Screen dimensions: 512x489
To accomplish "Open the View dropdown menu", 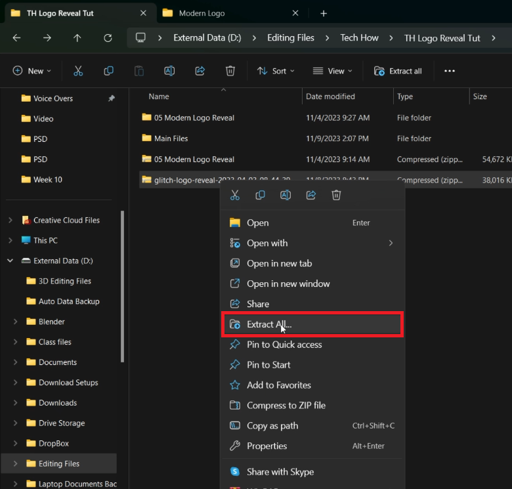I will tap(332, 71).
